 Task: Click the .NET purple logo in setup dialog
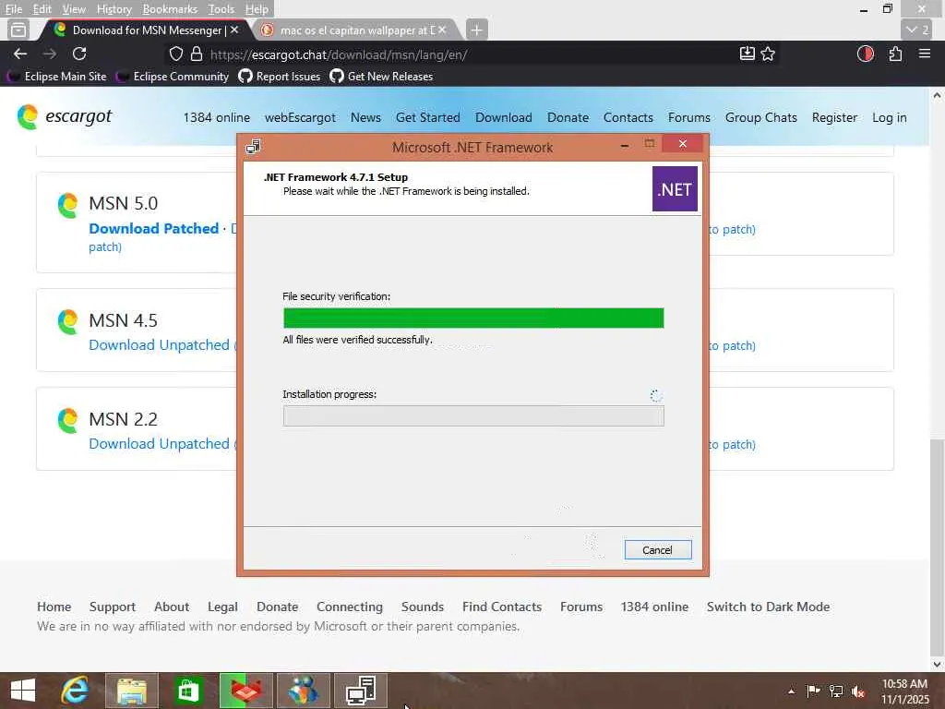[675, 188]
